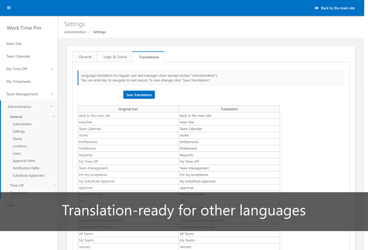The width and height of the screenshot is (368, 250).
Task: Expand Team Management chevron
Action: point(52,94)
